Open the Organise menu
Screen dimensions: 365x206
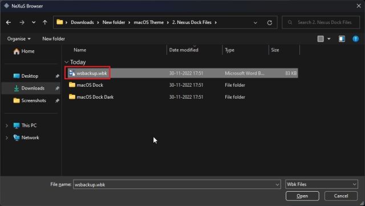click(x=19, y=39)
